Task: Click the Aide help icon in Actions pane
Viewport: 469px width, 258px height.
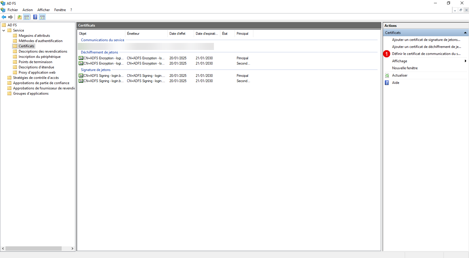Action: point(387,83)
